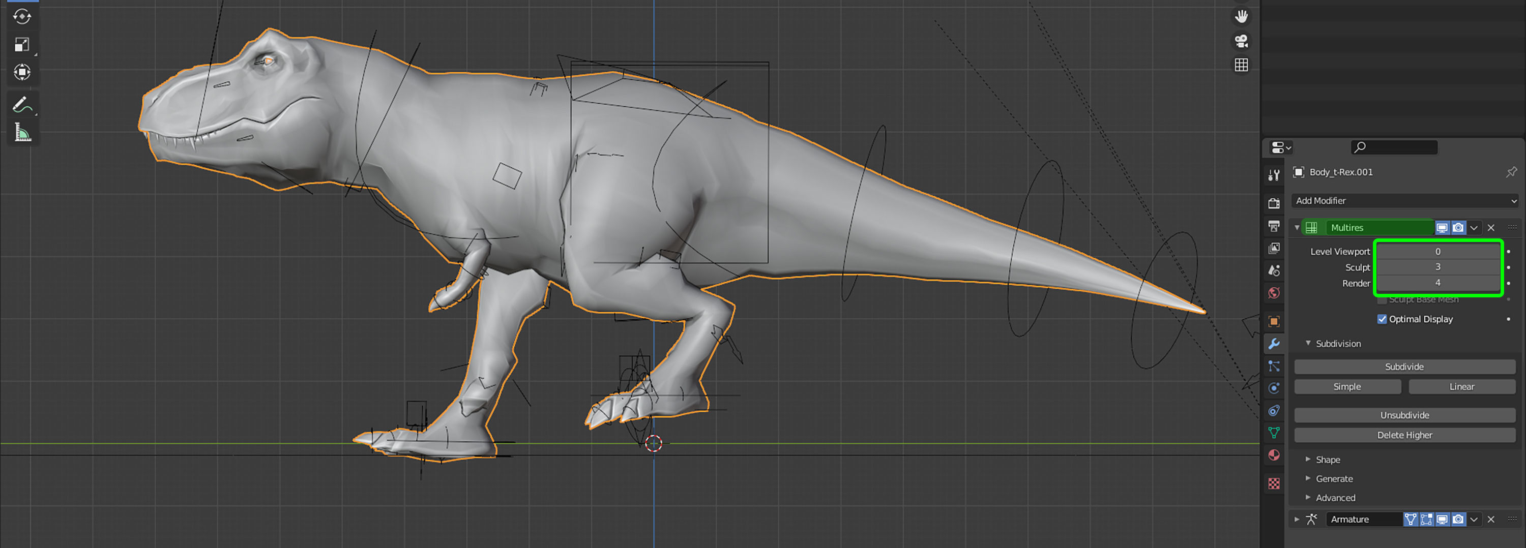Toggle Armature show in viewport
1526x548 pixels.
pos(1443,520)
